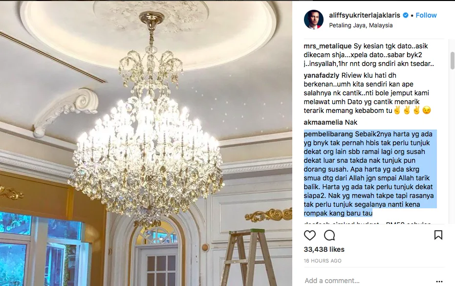
Task: Click the comments scrollbar thumb
Action: pyautogui.click(x=453, y=61)
